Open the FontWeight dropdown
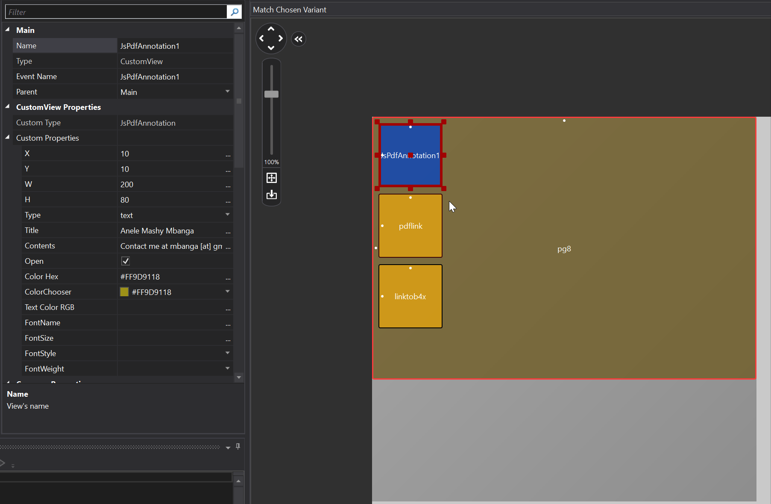This screenshot has height=504, width=771. [x=227, y=368]
